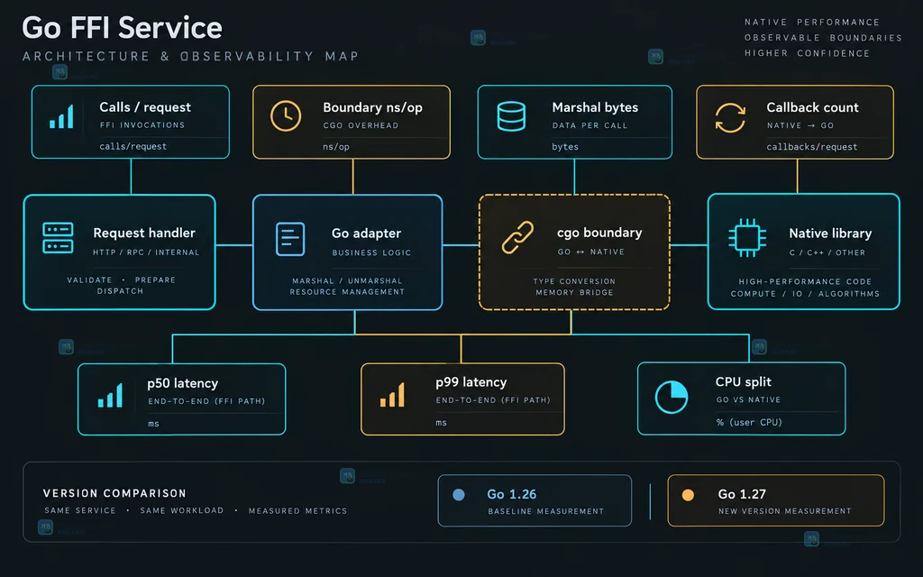The image size is (923, 577).
Task: Click the 'C / C++ / OTHER' label
Action: tap(827, 252)
